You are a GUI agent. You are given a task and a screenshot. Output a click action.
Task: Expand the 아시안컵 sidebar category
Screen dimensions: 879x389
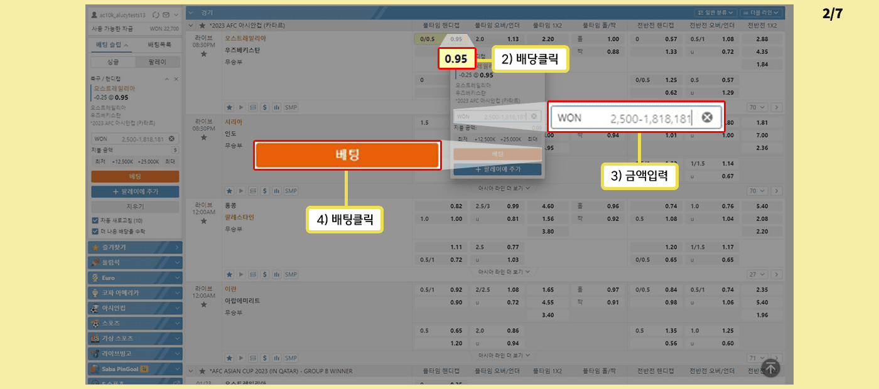pos(135,308)
